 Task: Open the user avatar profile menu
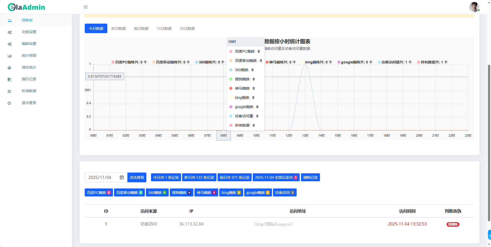(474, 7)
